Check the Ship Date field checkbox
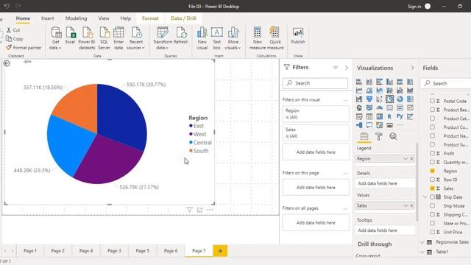The height and width of the screenshot is (265, 471). pos(432,197)
